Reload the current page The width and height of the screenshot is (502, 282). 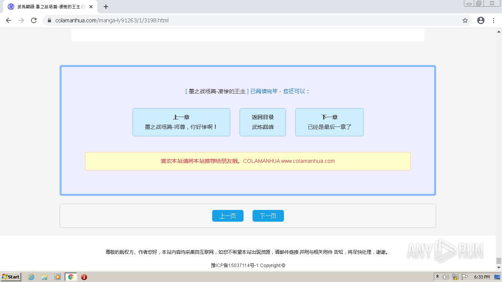(34, 20)
